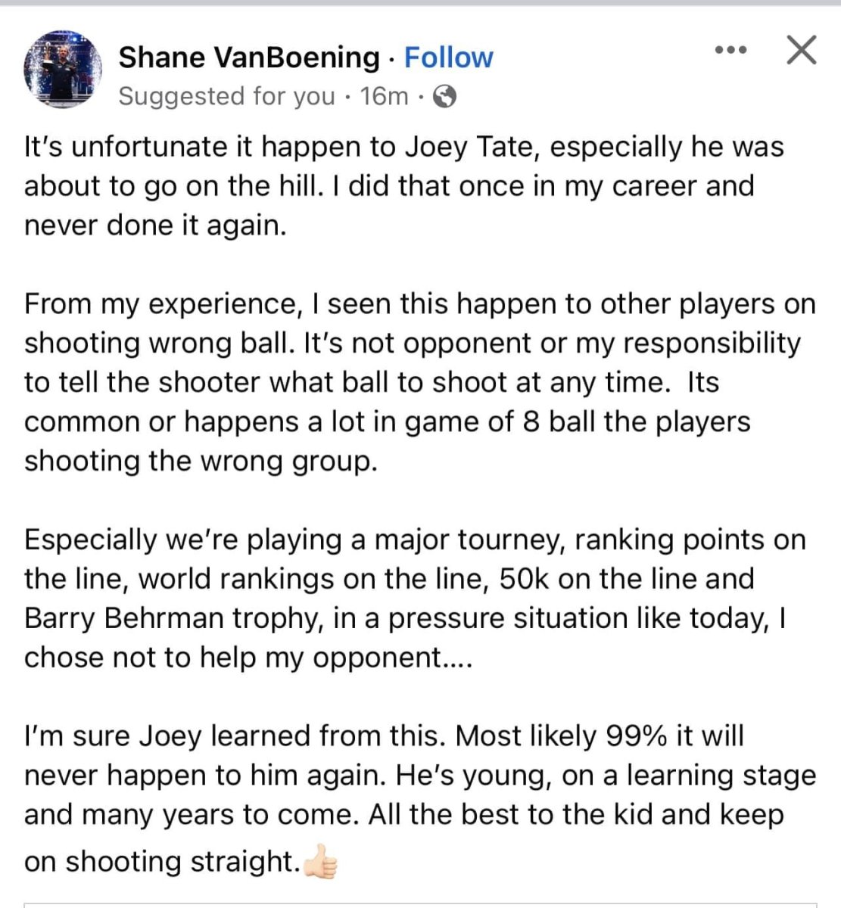Click the 'shooting the wrong group.' line
This screenshot has height=908, width=841.
tap(200, 461)
